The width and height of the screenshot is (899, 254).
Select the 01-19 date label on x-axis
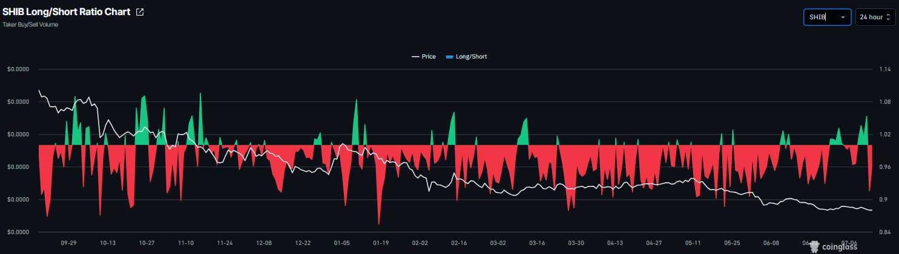coord(381,243)
